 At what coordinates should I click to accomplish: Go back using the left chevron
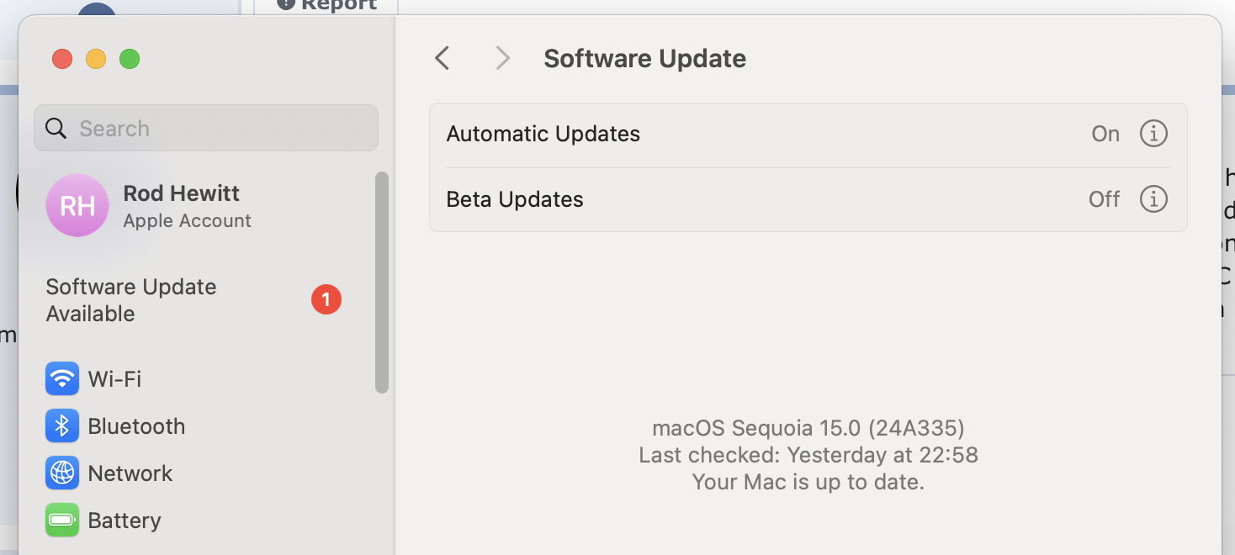[x=443, y=58]
